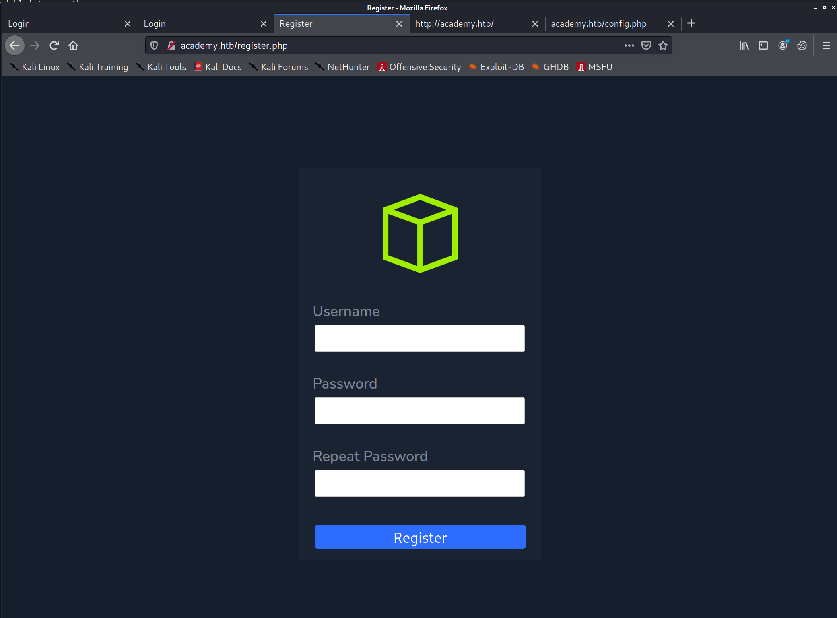Save page to Pocket
The image size is (837, 618).
tap(646, 45)
